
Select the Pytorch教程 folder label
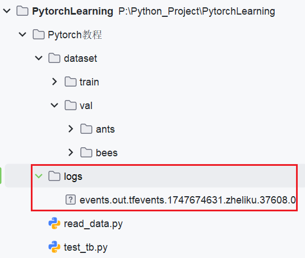pos(75,35)
